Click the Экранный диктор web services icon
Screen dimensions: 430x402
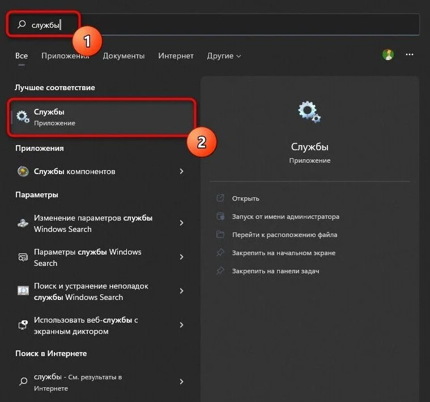point(23,325)
